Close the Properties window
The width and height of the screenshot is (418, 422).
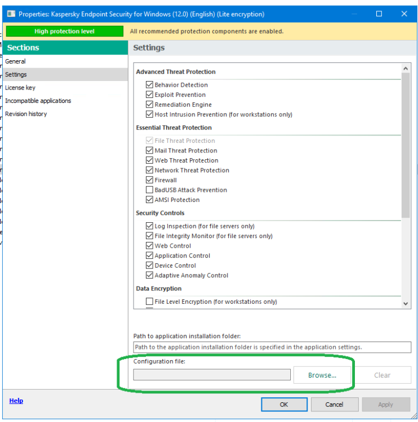click(x=404, y=14)
